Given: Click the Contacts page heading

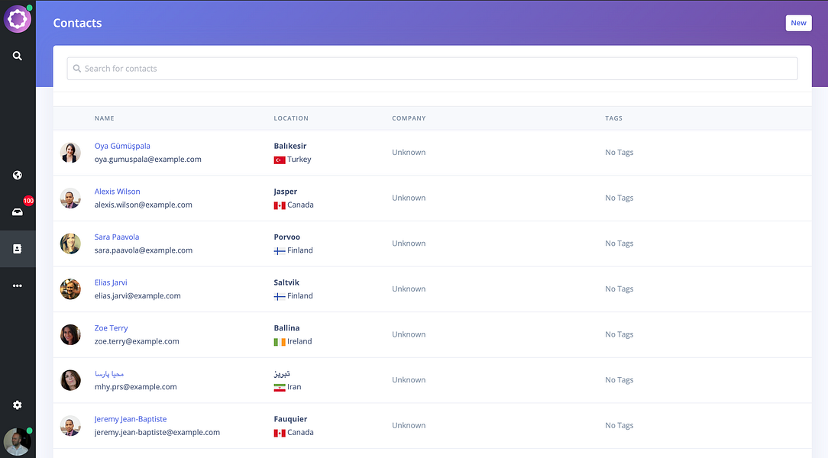Looking at the screenshot, I should (78, 23).
